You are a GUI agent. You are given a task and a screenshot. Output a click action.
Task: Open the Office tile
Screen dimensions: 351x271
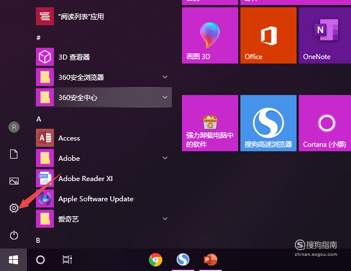pyautogui.click(x=268, y=35)
